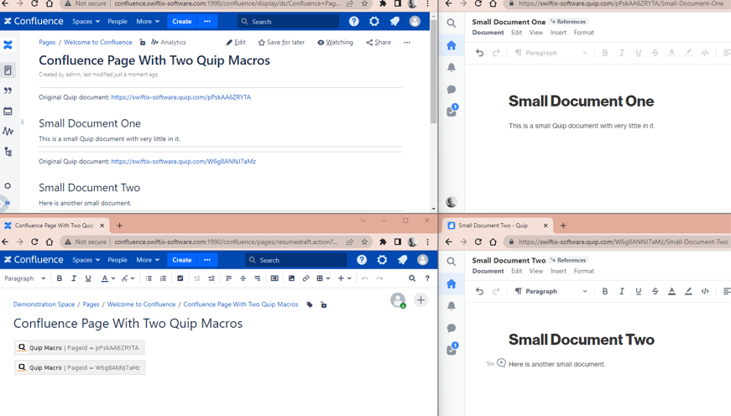
Task: Toggle italic in the Confluence editor toolbar
Action: [x=74, y=278]
